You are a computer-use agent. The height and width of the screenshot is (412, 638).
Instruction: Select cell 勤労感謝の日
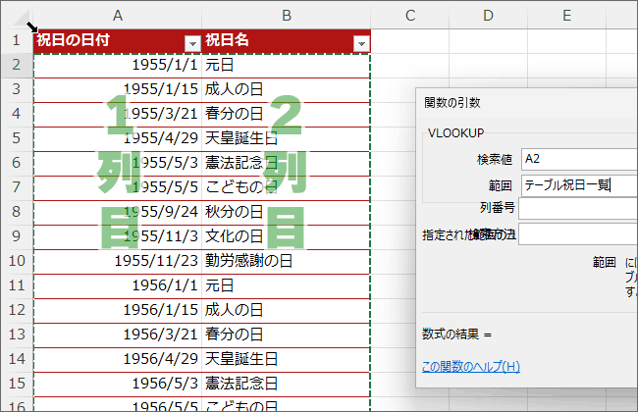[x=286, y=261]
